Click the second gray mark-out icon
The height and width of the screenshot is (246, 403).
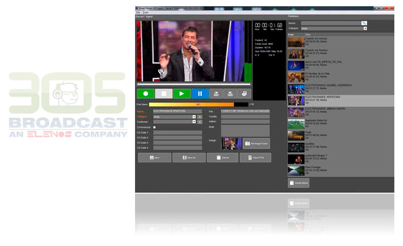230,94
